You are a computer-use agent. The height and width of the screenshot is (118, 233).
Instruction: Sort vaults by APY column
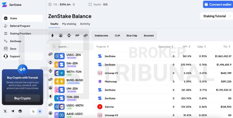click(x=186, y=47)
